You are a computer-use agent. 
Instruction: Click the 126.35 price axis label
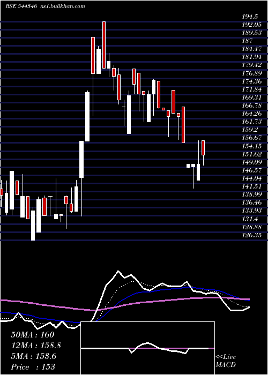point(251,235)
